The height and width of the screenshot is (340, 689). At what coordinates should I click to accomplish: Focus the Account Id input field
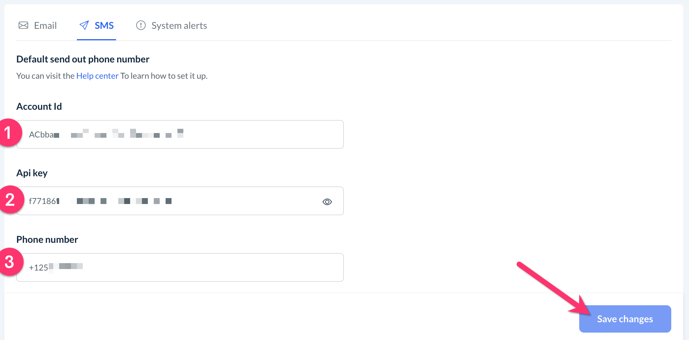(x=222, y=135)
